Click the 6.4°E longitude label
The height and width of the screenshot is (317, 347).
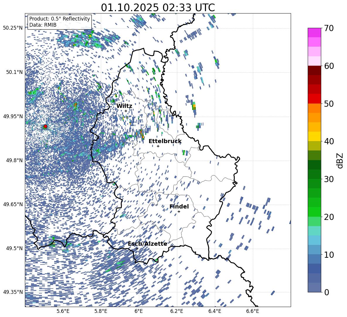[215, 311]
